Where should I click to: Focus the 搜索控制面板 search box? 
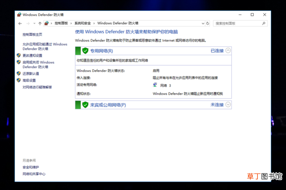point(240,24)
